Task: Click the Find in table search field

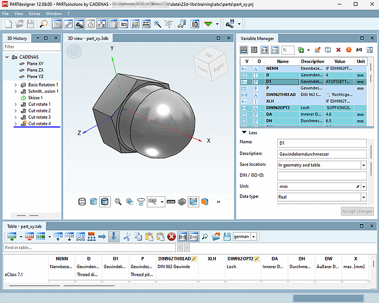Action: click(89, 248)
